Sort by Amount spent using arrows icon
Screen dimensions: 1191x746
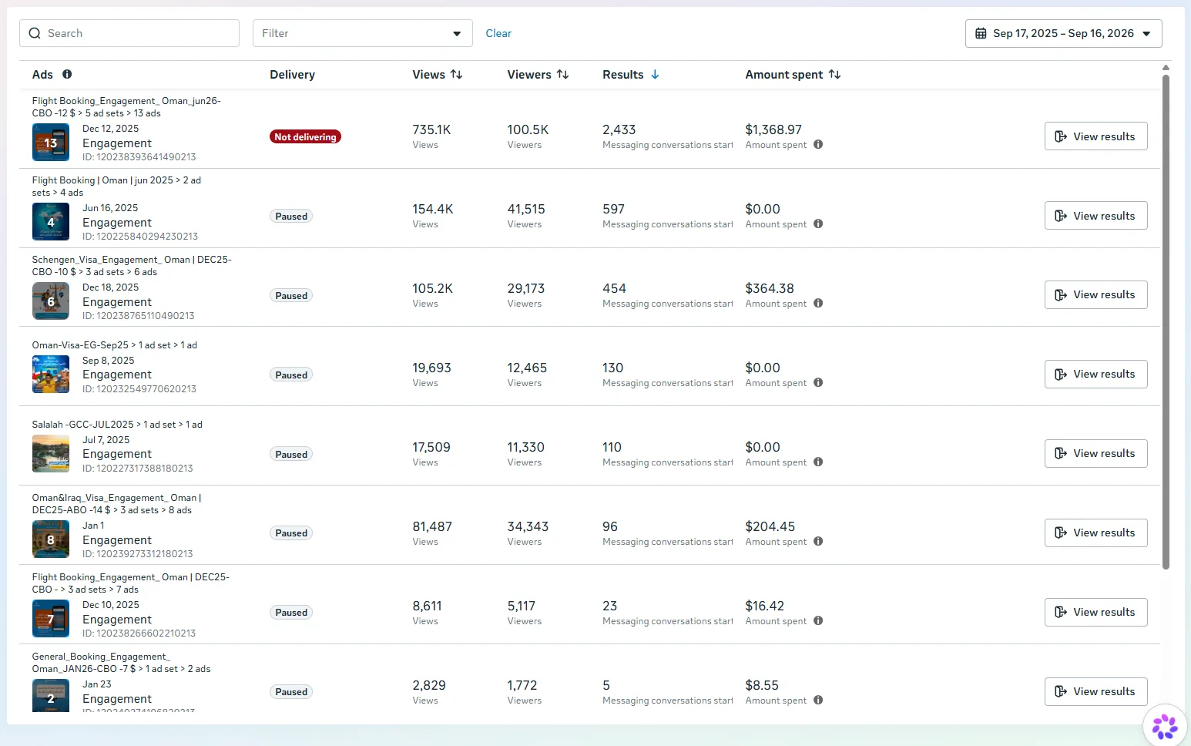coord(834,74)
